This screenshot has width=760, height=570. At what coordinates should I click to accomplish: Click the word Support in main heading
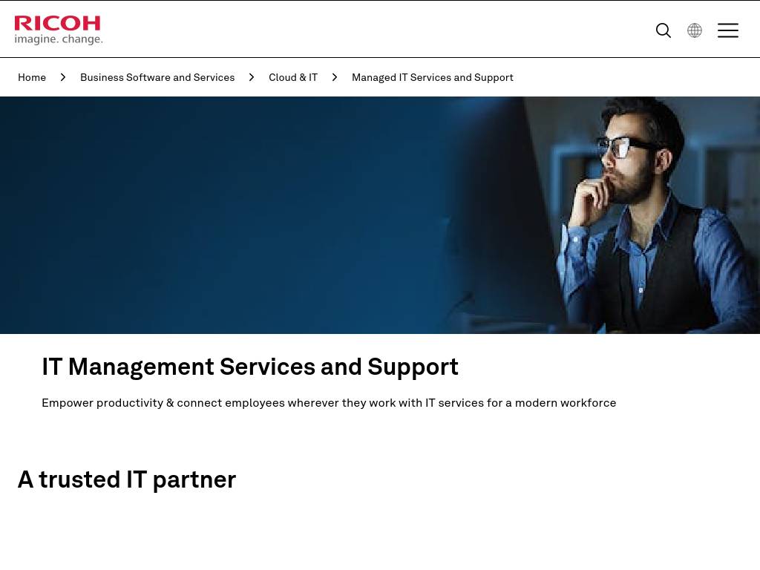click(x=413, y=367)
